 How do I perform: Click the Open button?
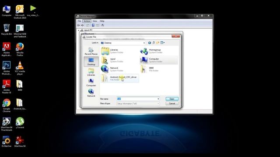(x=172, y=99)
